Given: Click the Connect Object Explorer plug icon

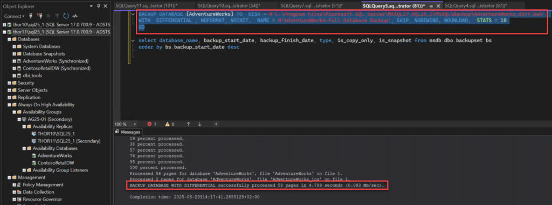Looking at the screenshot, I should [x=31, y=16].
